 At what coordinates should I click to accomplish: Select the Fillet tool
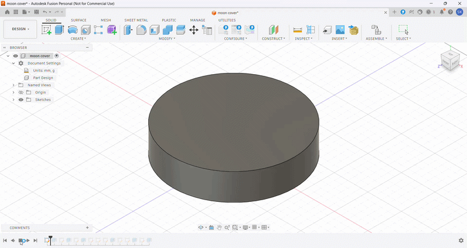coord(141,30)
